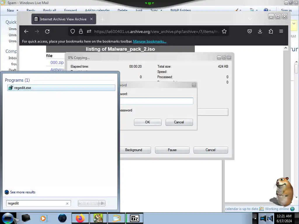Viewport: 299px width, 224px height.
Task: Expand shut down options arrow
Action: [x=102, y=203]
